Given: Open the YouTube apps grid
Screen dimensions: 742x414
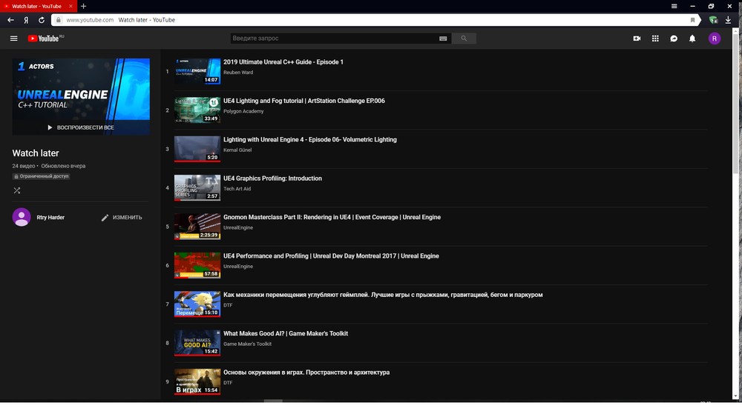Looking at the screenshot, I should coord(655,39).
